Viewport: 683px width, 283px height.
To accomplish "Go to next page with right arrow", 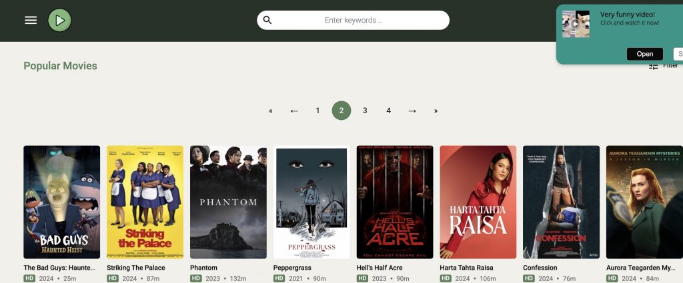I will coord(412,111).
